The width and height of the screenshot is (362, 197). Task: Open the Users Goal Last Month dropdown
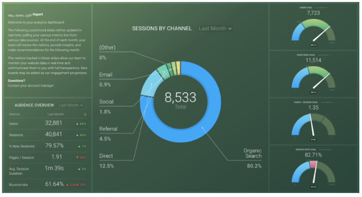[x=322, y=8]
